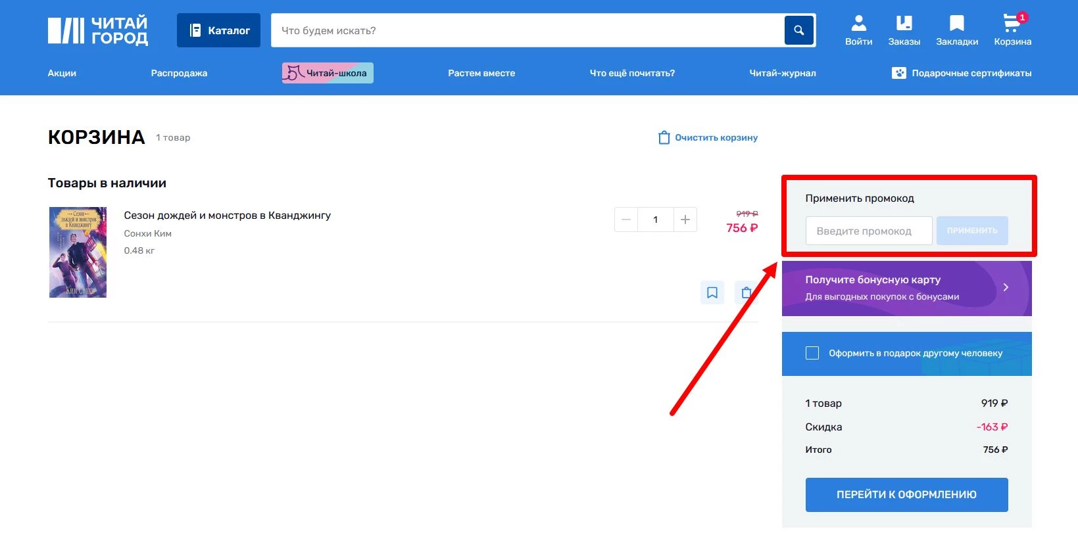Screen dimensions: 1078x533
Task: Open the Заказы orders icon
Action: click(x=904, y=30)
